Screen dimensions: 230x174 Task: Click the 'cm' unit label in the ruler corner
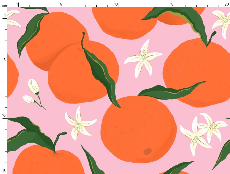(4, 6)
